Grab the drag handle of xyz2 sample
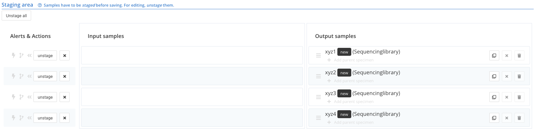This screenshot has width=536, height=132. [x=318, y=76]
